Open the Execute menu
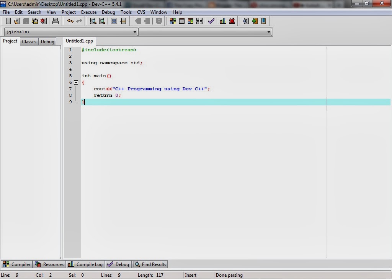Viewport: 392px width, 279px height. (89, 12)
